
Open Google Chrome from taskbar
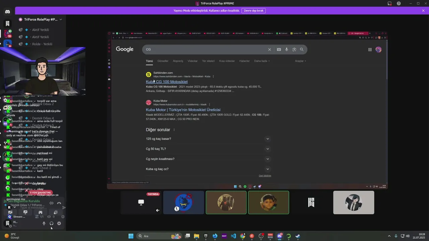point(243,236)
